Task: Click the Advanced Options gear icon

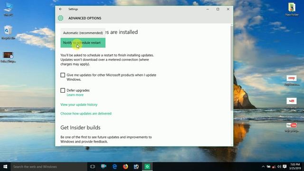Action: [x=60, y=18]
